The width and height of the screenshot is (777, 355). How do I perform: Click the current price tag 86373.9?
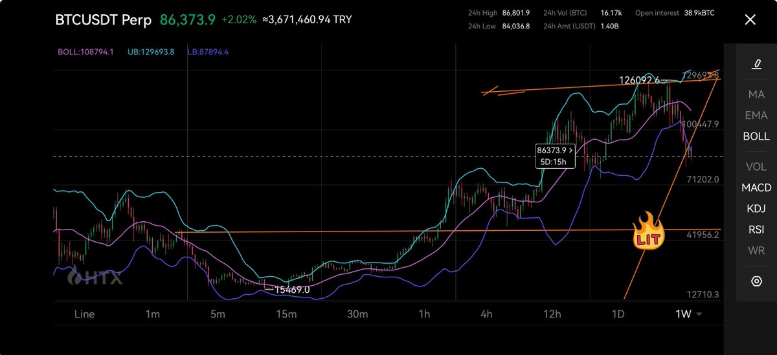coord(555,150)
